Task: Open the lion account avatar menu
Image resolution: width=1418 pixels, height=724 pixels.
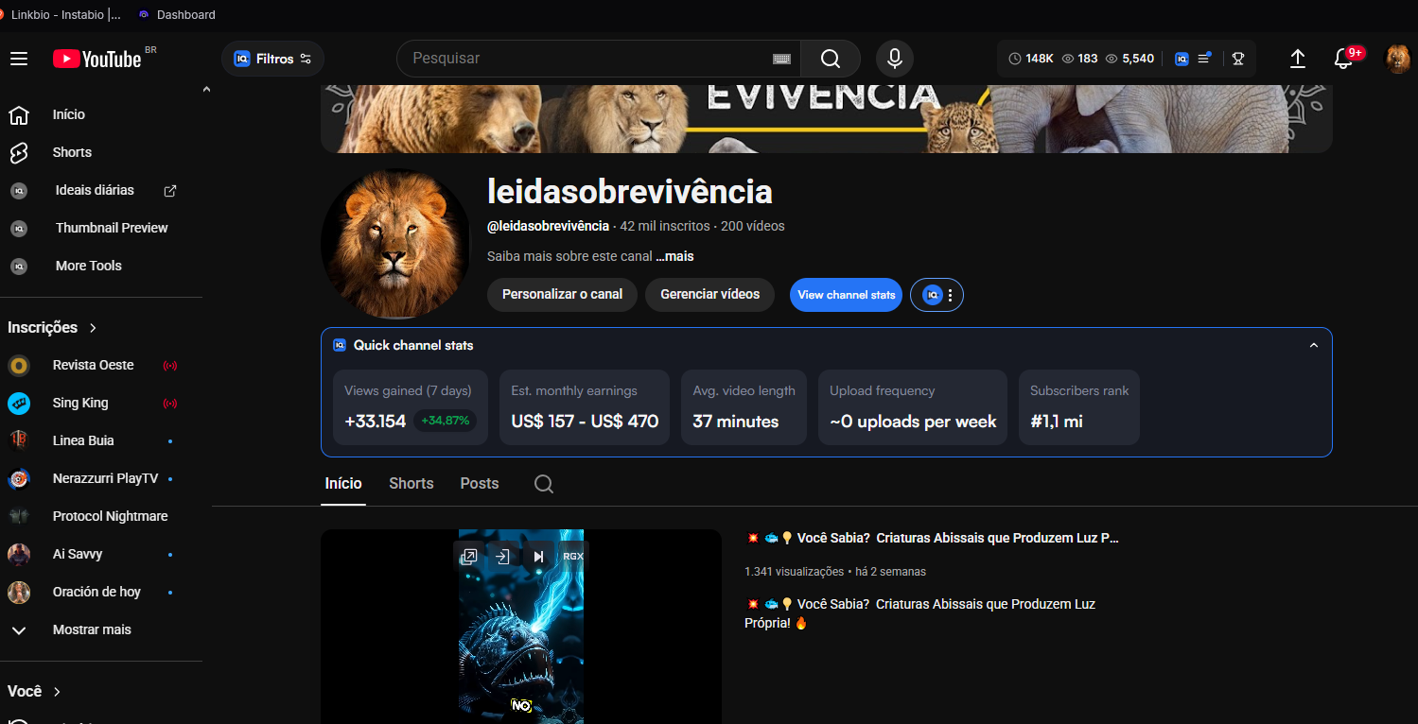Action: click(1398, 59)
